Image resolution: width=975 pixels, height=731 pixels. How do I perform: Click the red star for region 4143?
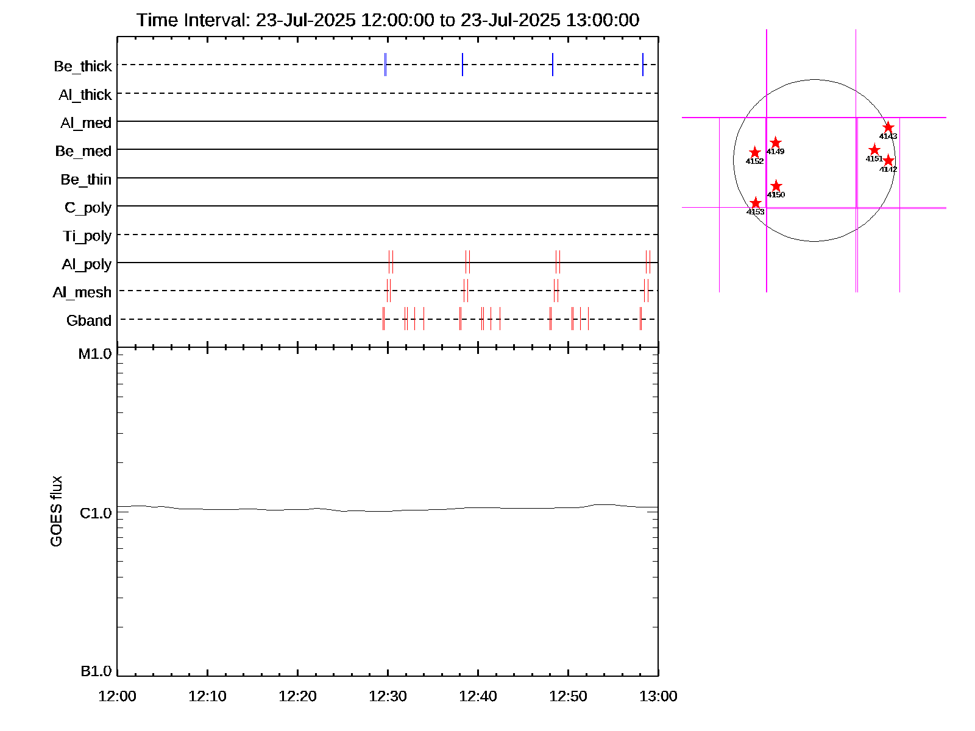click(888, 127)
